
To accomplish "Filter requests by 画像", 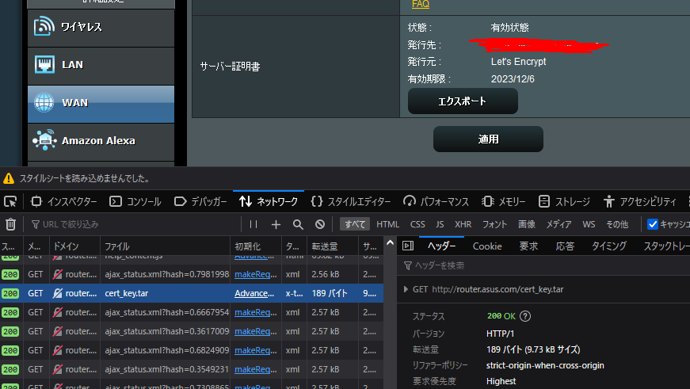I will [x=527, y=224].
